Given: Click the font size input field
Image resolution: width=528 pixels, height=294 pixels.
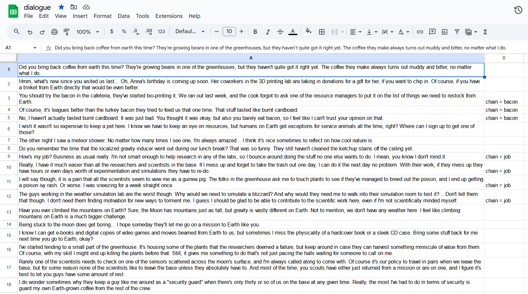Looking at the screenshot, I should point(229,32).
